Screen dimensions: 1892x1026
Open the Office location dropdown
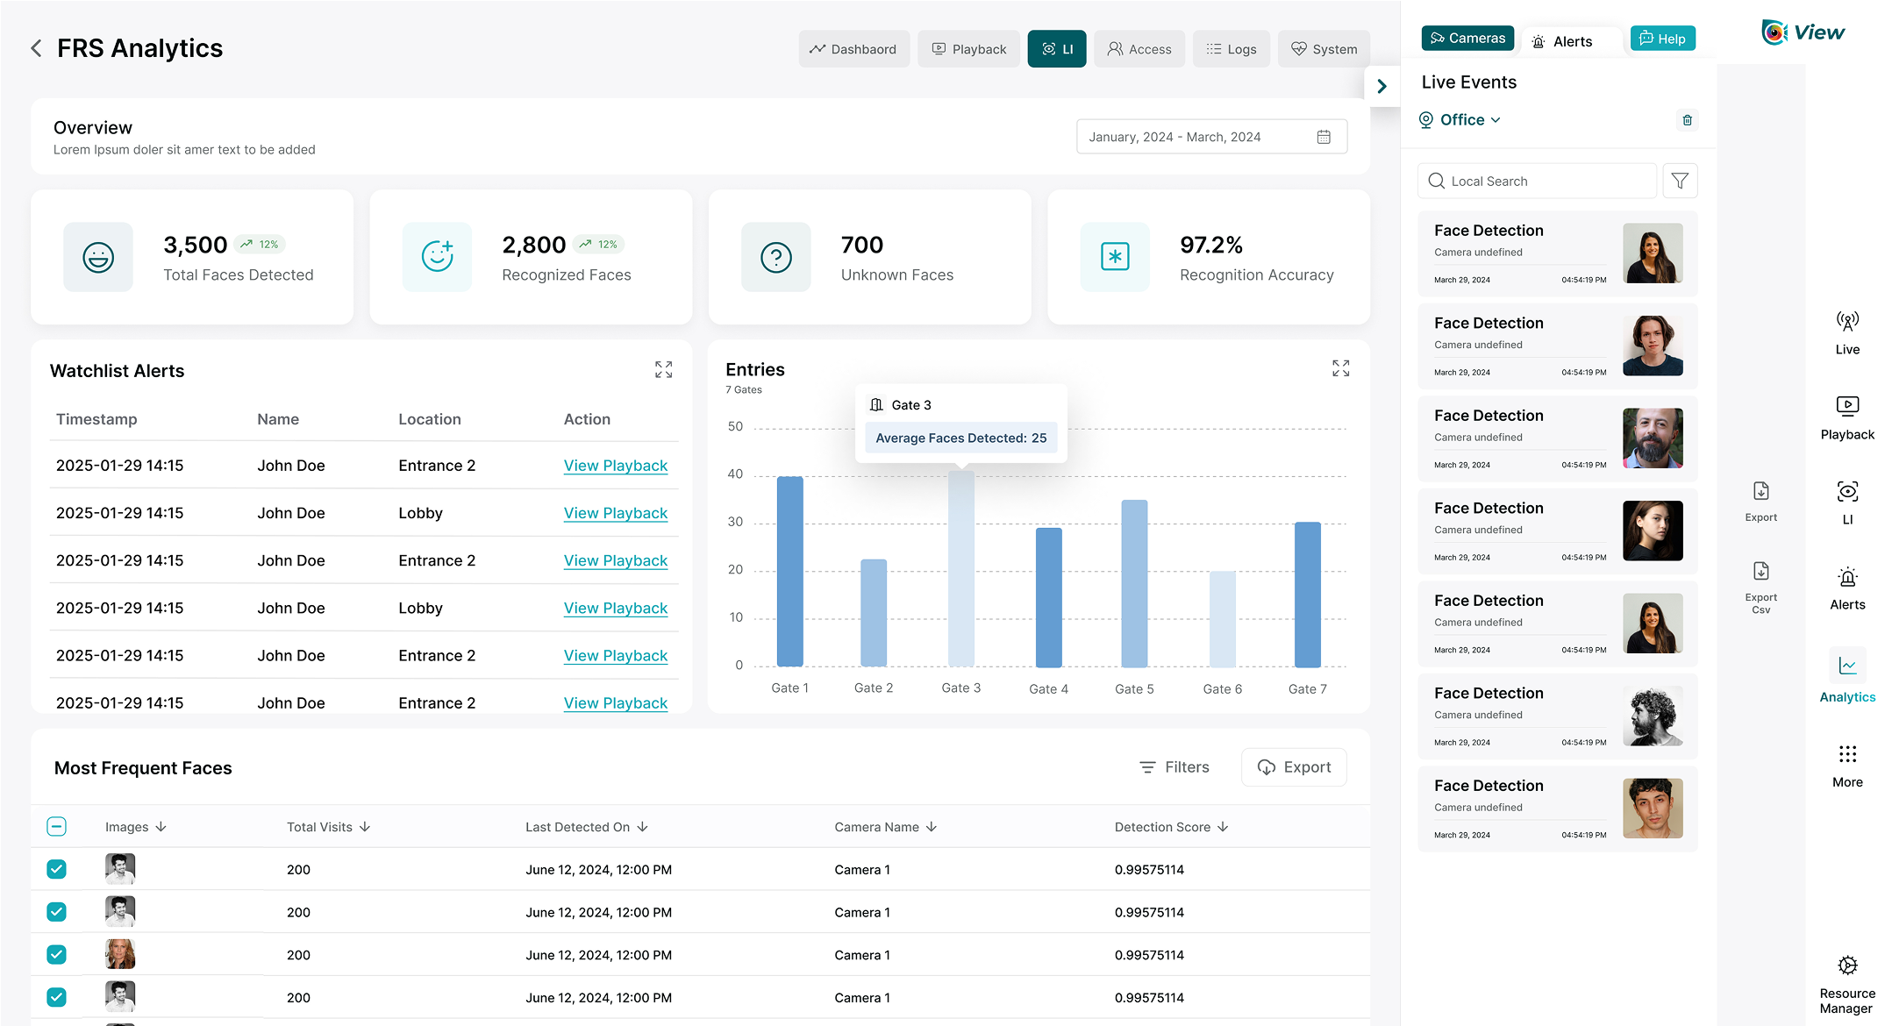point(1461,120)
